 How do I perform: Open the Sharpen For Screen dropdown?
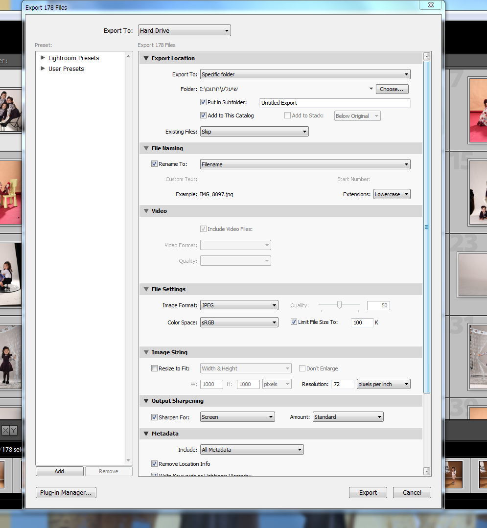click(237, 417)
